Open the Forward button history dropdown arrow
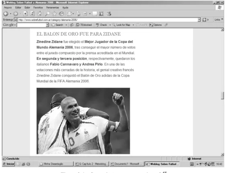227x173 pixels. click(x=20, y=14)
